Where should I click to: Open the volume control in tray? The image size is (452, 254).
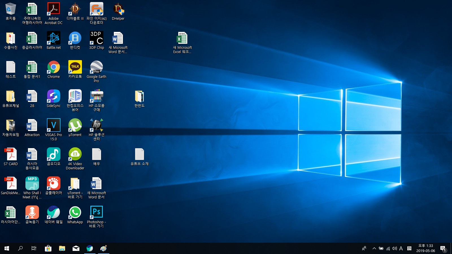tap(395, 248)
